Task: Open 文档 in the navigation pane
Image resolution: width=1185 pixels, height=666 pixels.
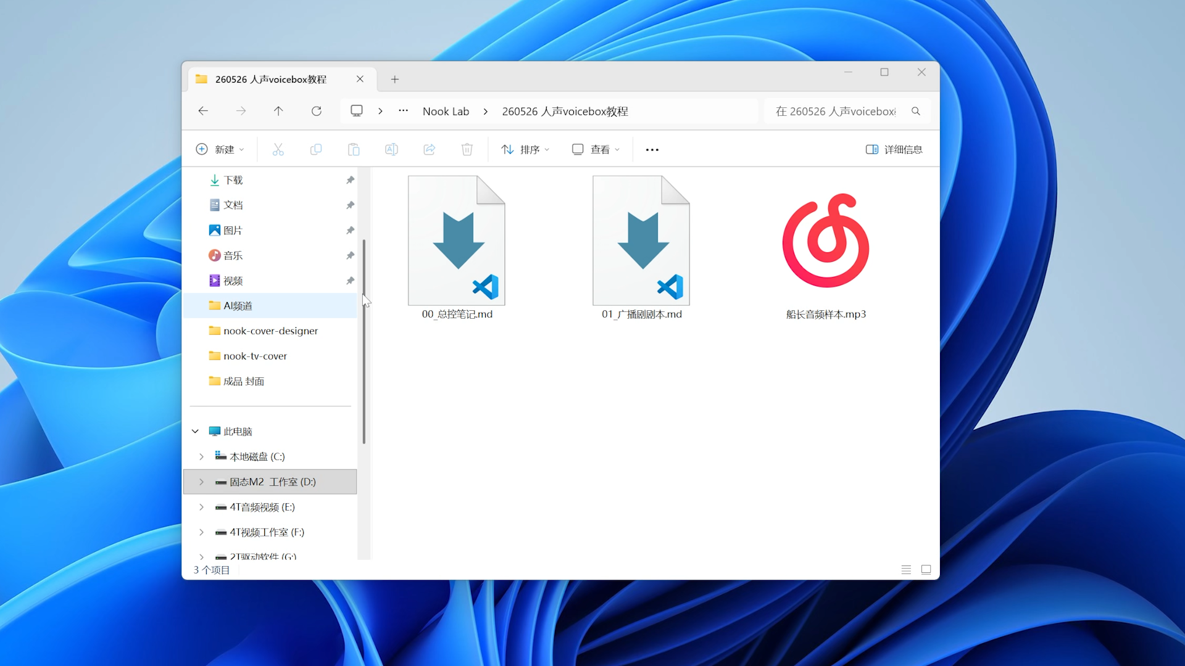Action: [270, 205]
